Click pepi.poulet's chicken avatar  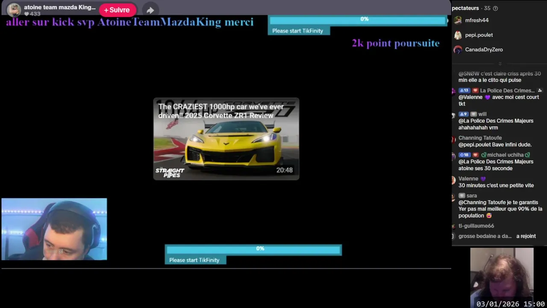click(458, 35)
